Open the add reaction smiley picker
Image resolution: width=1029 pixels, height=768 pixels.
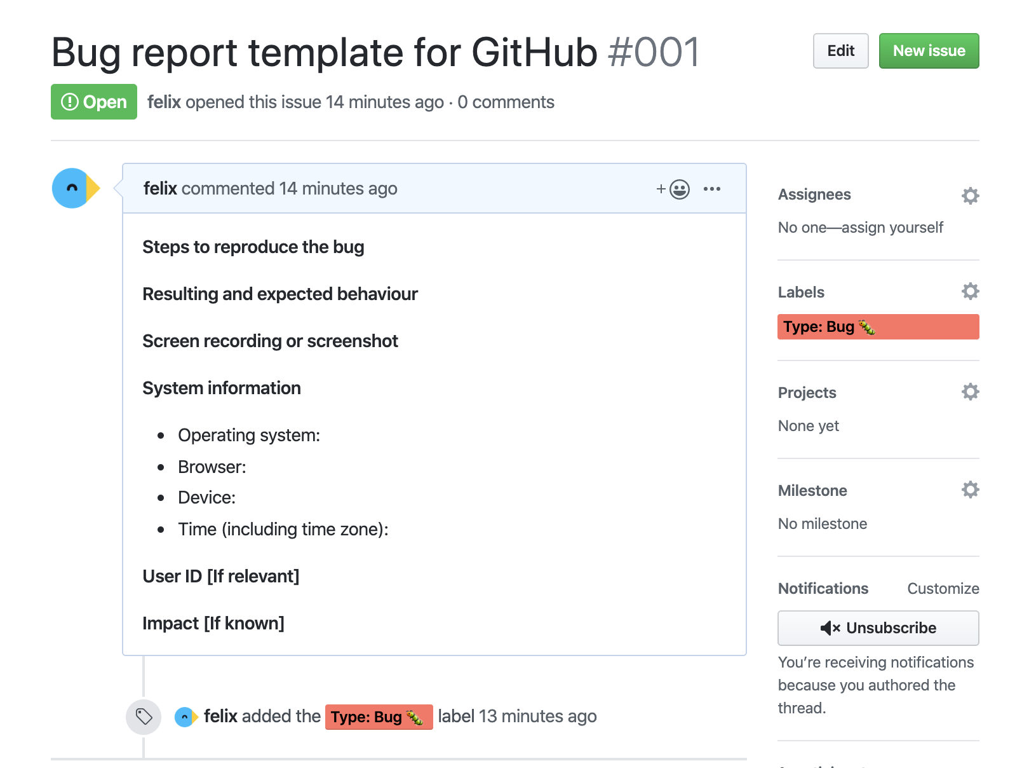(x=674, y=189)
